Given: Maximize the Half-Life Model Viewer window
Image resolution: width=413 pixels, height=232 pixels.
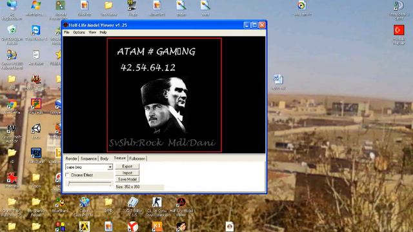Looking at the screenshot, I should (254, 25).
